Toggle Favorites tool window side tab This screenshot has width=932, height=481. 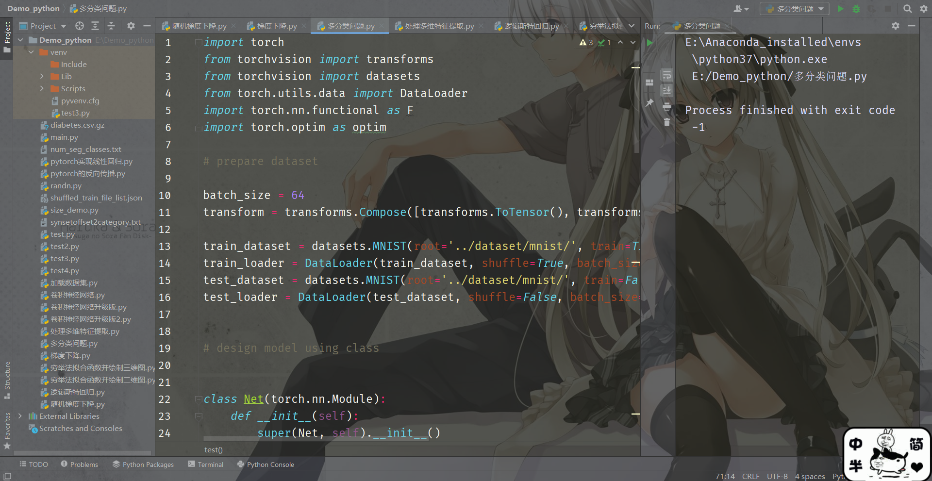point(7,431)
